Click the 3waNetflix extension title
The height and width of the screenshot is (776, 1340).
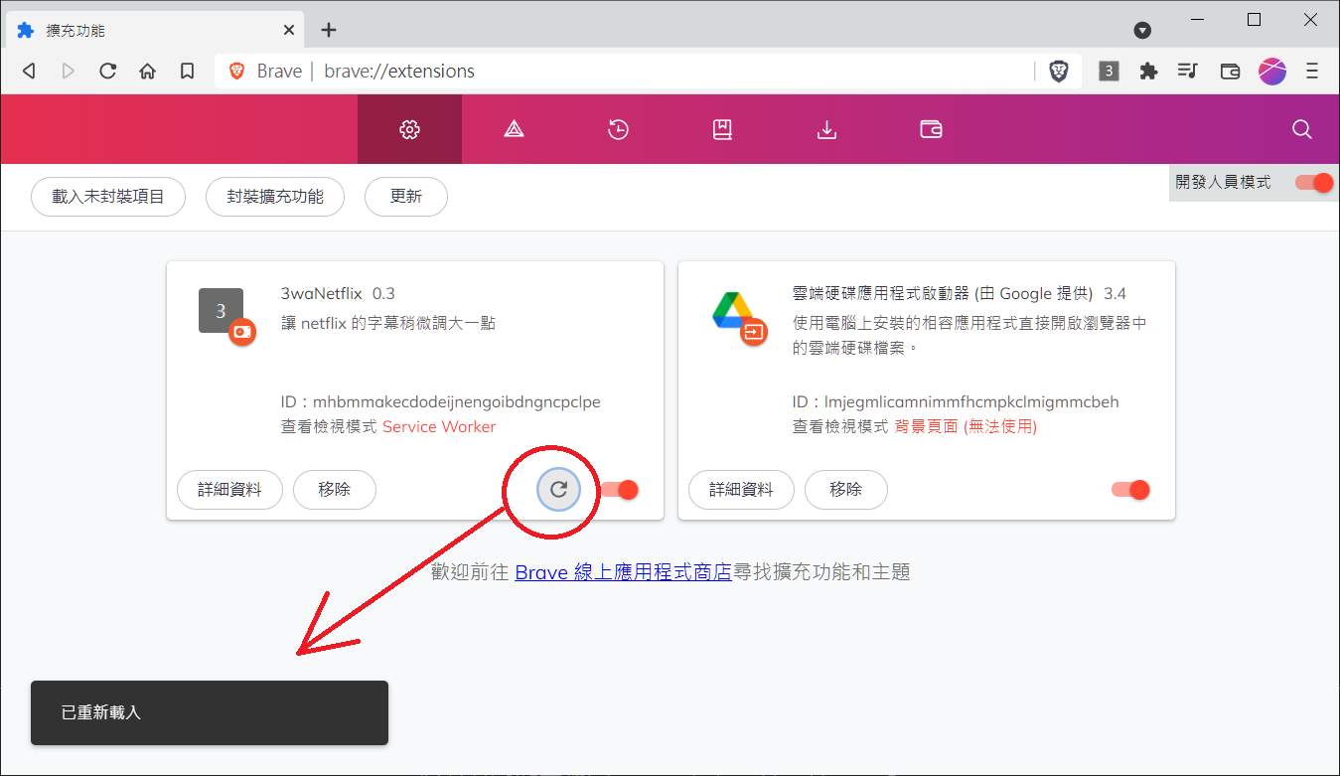(322, 293)
